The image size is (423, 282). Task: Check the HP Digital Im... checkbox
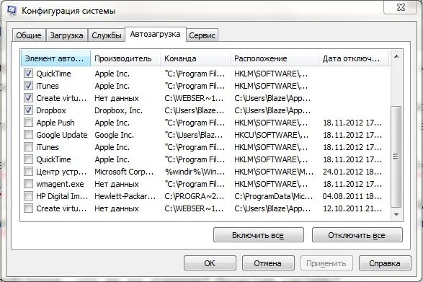[x=28, y=196]
